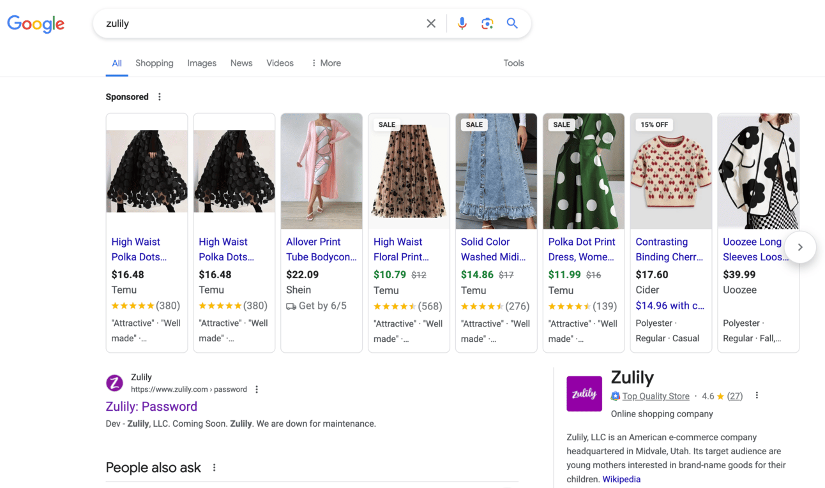Open the Videos tab
825x488 pixels.
pos(280,63)
